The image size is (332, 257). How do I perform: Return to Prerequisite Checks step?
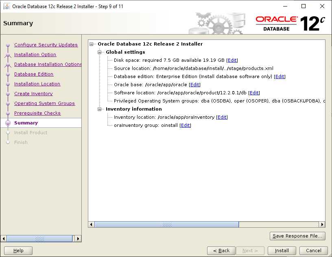[37, 113]
